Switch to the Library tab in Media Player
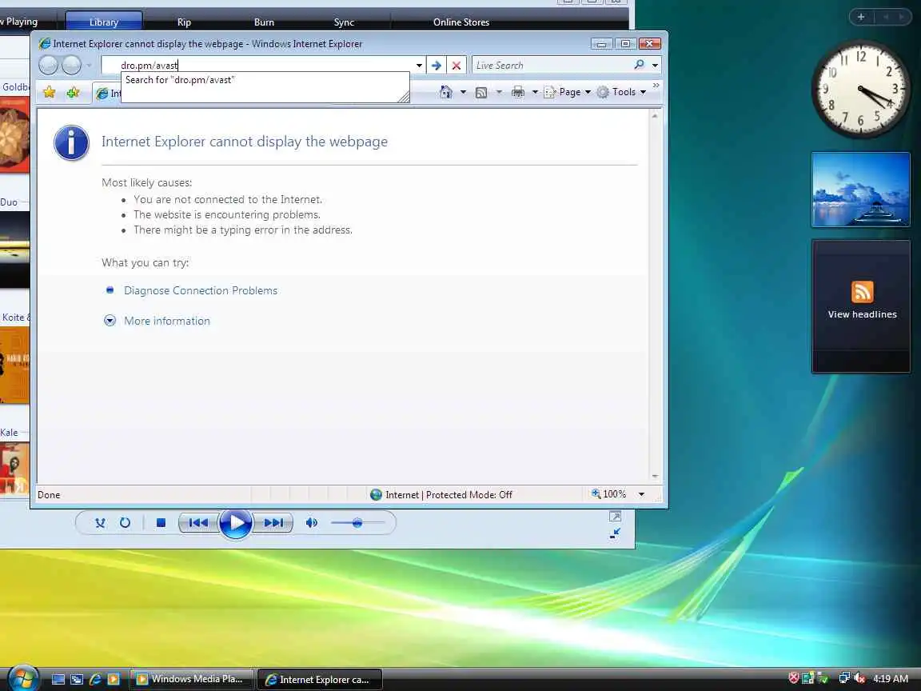Screen dimensions: 921x691 [x=104, y=22]
